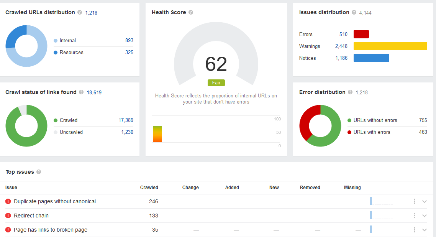This screenshot has width=436, height=237.
Task: Click help icon next to Crawled URLs distribution
Action: [80, 12]
